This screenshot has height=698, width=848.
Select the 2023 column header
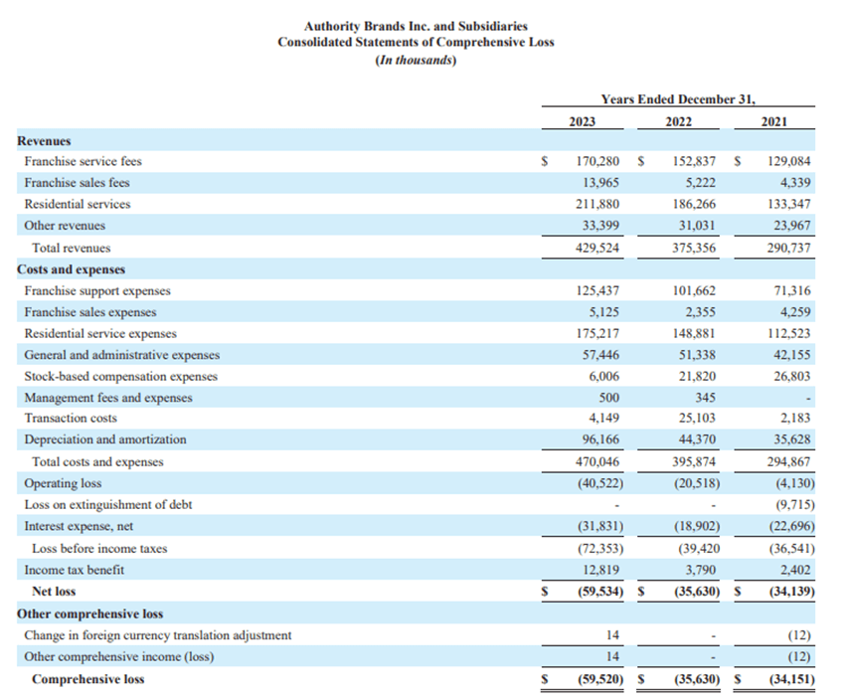(582, 121)
